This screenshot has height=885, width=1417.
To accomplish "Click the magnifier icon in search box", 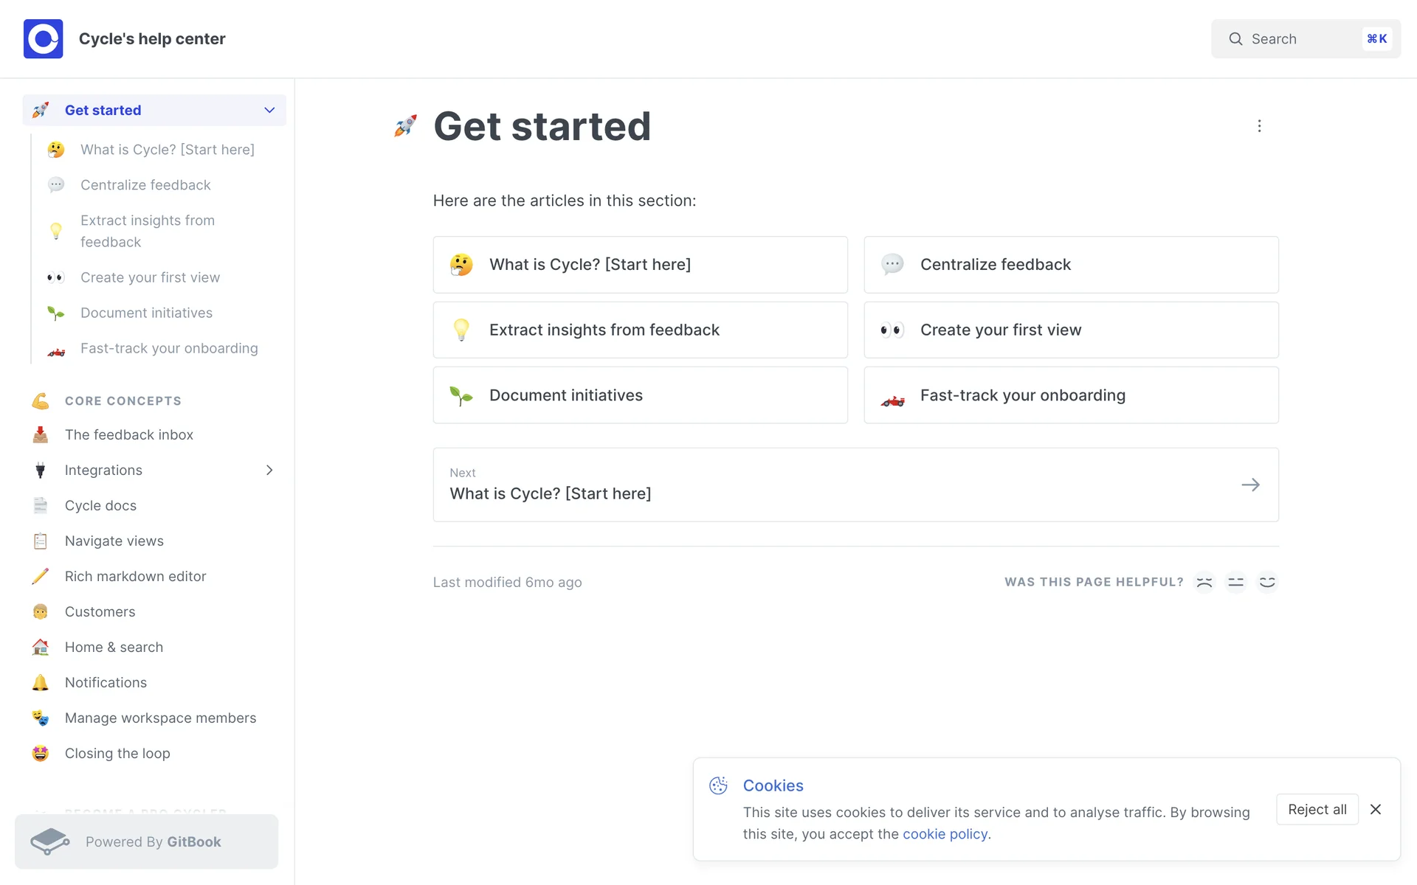I will (x=1235, y=39).
